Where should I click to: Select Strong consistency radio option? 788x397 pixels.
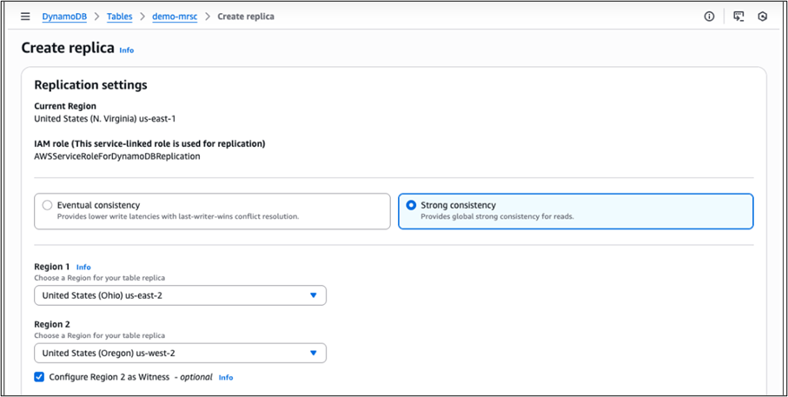(411, 205)
